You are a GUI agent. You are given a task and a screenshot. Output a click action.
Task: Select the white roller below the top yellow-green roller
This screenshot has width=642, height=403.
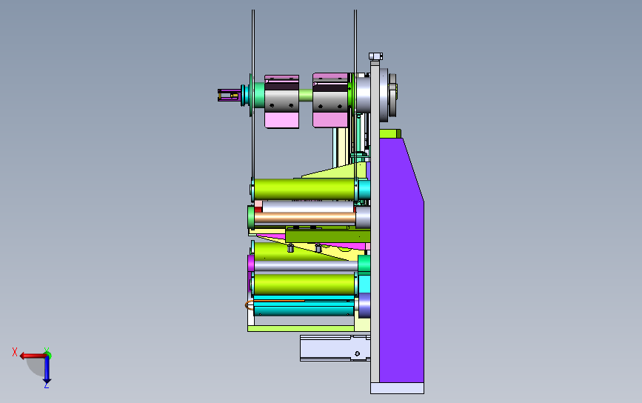pos(307,207)
